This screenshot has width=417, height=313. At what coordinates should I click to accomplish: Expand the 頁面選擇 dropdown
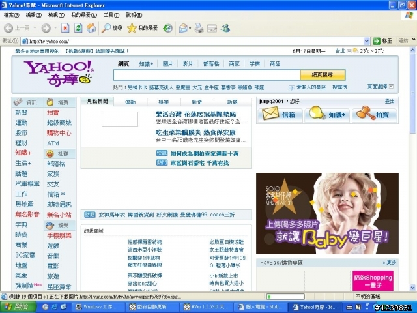point(391,86)
